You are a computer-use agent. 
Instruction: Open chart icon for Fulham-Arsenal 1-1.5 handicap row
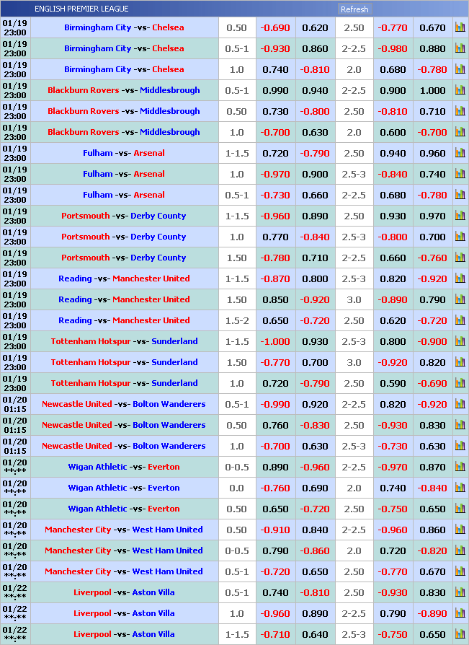pyautogui.click(x=460, y=154)
